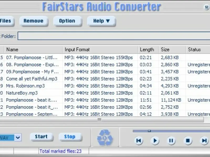Screen dimensions: 210x157
Task: Play the selected audio file
Action: (x=155, y=141)
